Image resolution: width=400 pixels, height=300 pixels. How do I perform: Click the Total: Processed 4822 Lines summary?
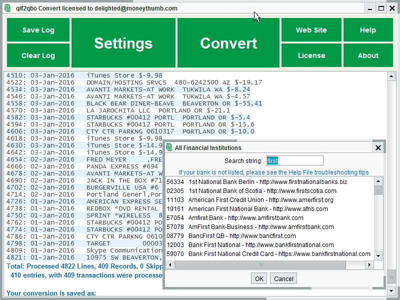[x=84, y=266]
